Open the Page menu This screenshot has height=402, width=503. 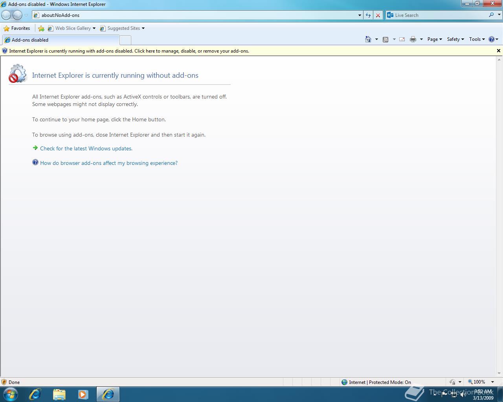(x=435, y=39)
